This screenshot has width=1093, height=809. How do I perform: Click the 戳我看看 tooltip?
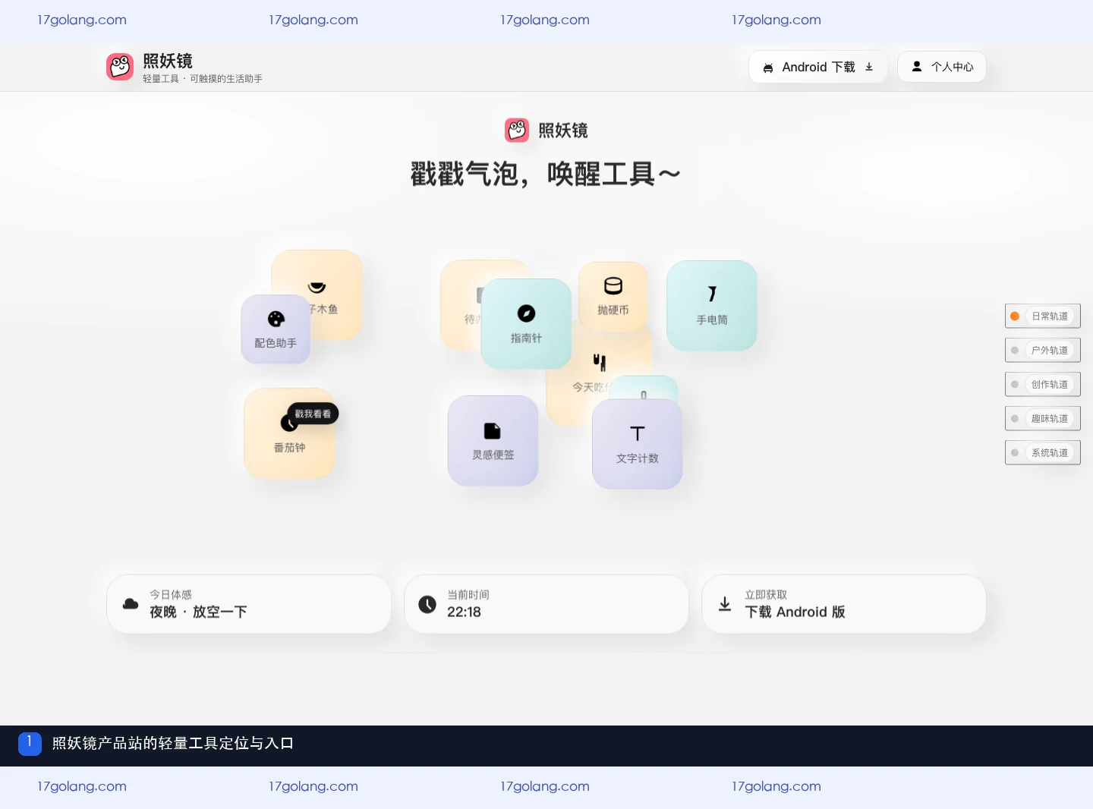click(x=313, y=414)
